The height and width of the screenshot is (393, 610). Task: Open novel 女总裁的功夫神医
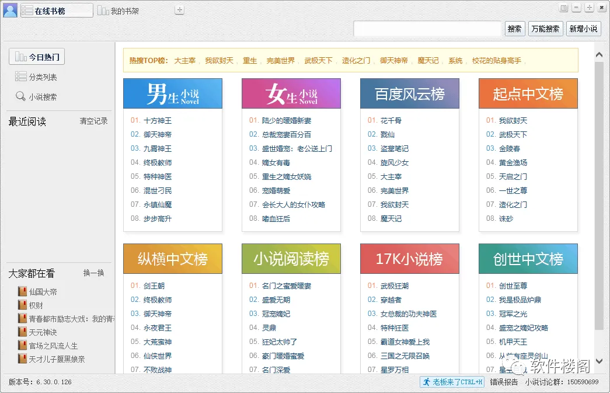pyautogui.click(x=409, y=314)
